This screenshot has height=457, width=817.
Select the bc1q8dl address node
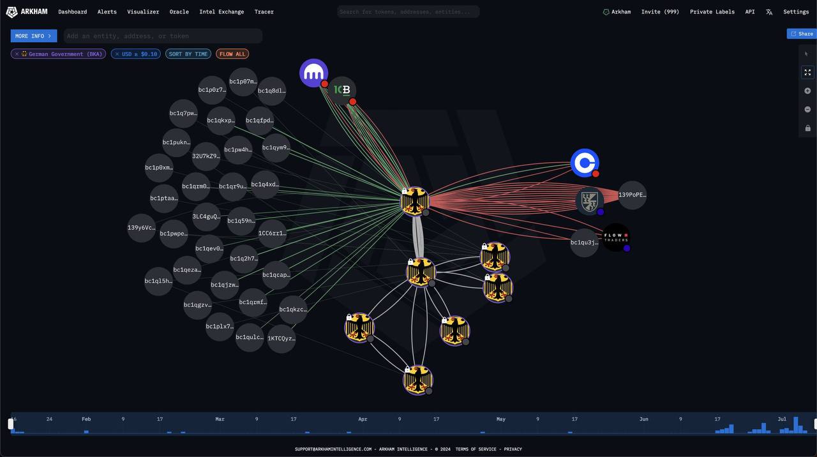[x=271, y=91]
